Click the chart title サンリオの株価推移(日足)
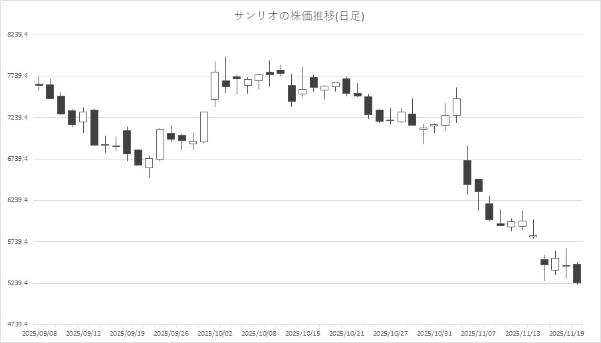The width and height of the screenshot is (601, 343). [299, 16]
